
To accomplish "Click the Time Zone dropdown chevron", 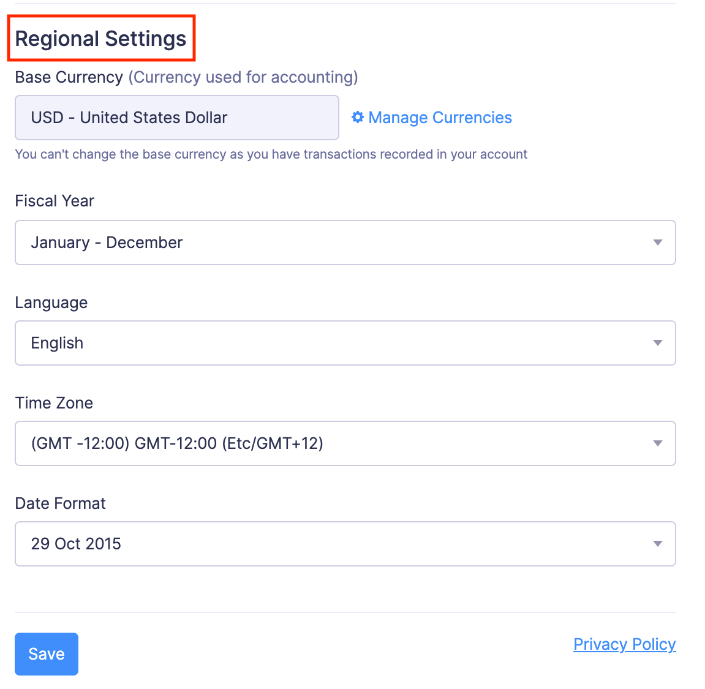I will [657, 443].
